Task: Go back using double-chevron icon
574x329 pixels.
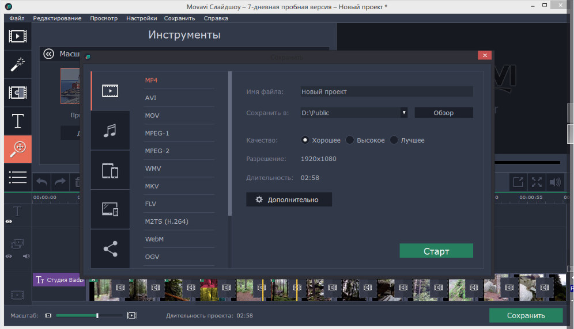Action: point(48,54)
